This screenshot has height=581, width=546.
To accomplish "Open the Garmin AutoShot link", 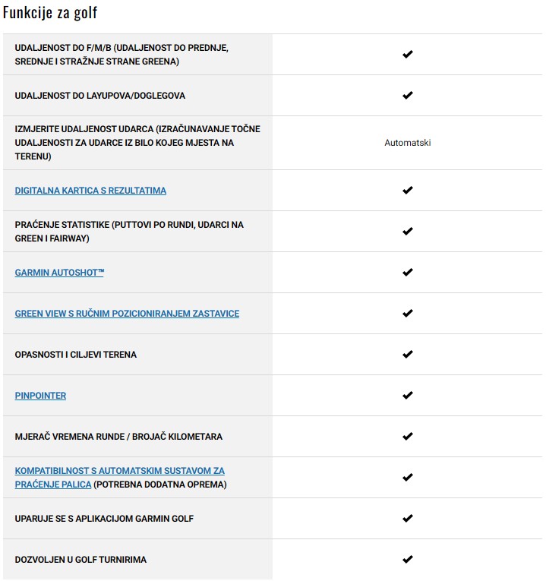I will [59, 273].
